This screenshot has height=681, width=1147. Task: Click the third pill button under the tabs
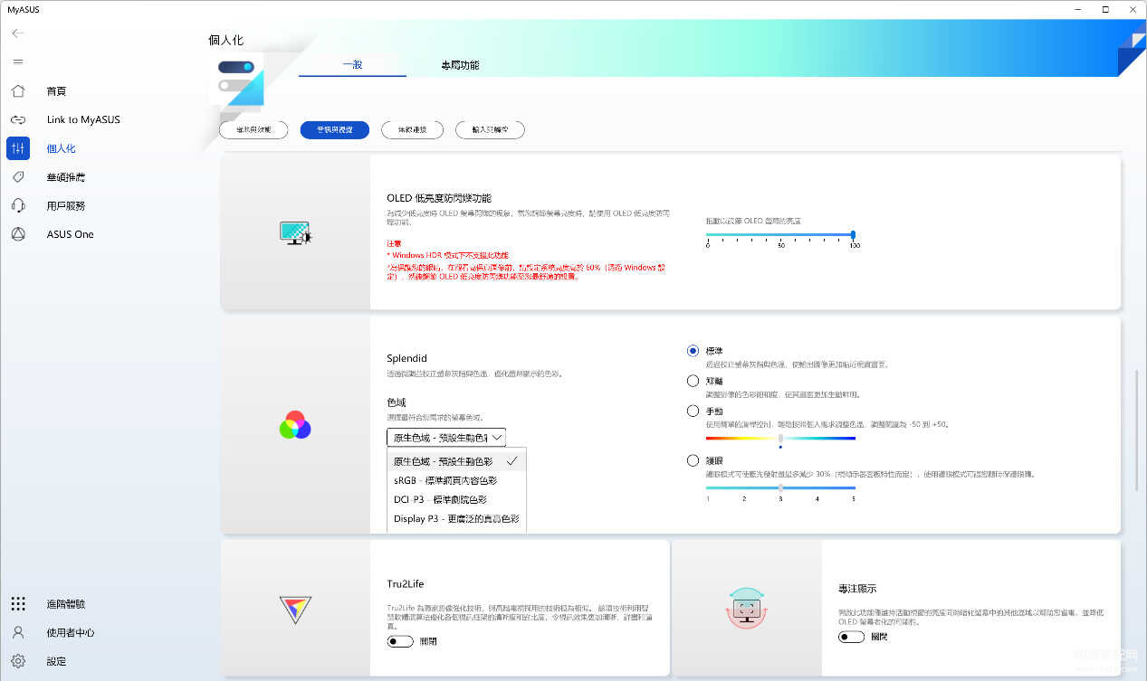(412, 130)
